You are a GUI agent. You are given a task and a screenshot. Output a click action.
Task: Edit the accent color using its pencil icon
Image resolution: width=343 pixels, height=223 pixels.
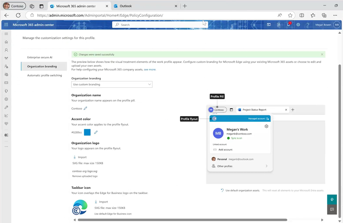[x=96, y=132]
